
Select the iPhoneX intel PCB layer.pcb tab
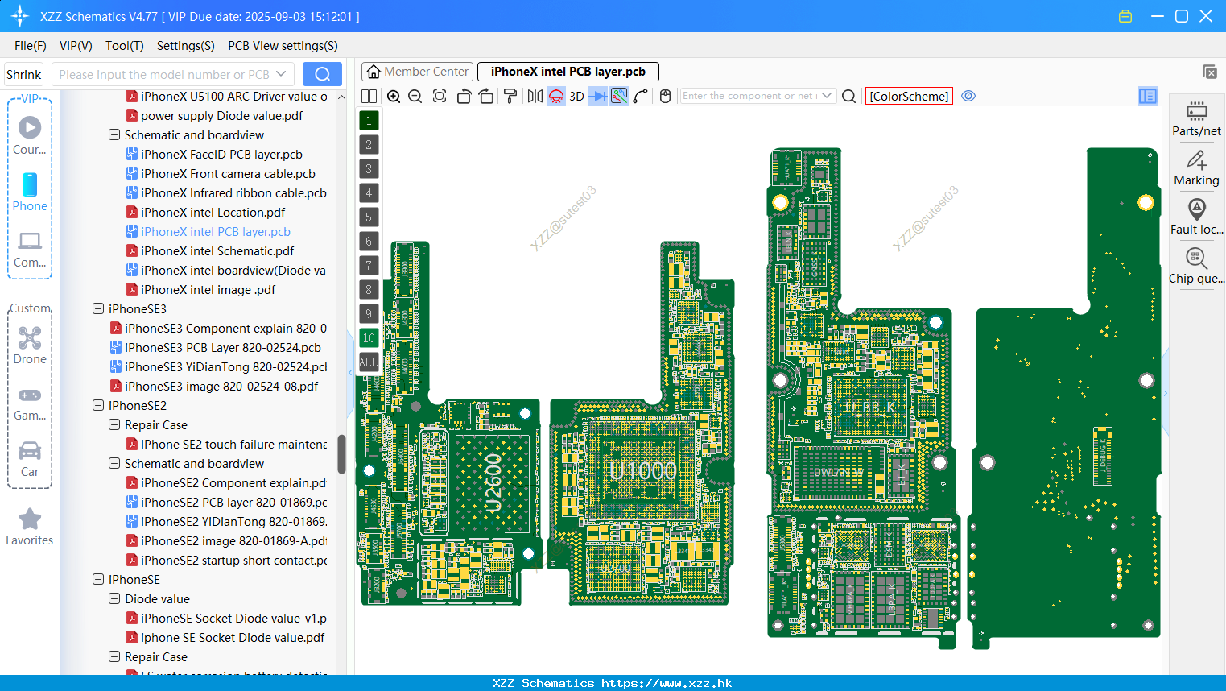[x=568, y=72]
